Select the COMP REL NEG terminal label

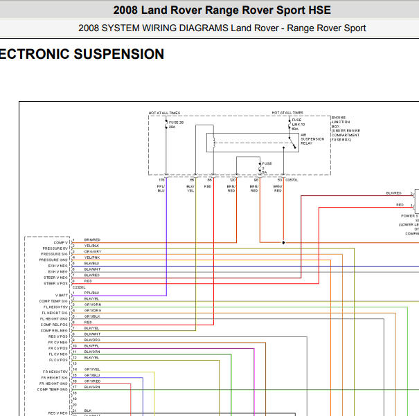(x=54, y=331)
